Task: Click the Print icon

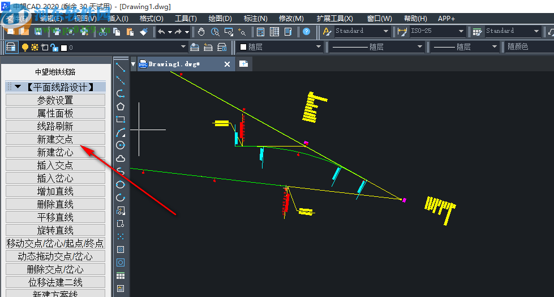Action: pos(57,32)
